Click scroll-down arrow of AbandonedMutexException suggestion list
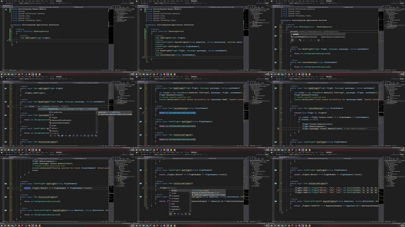 click(x=96, y=132)
